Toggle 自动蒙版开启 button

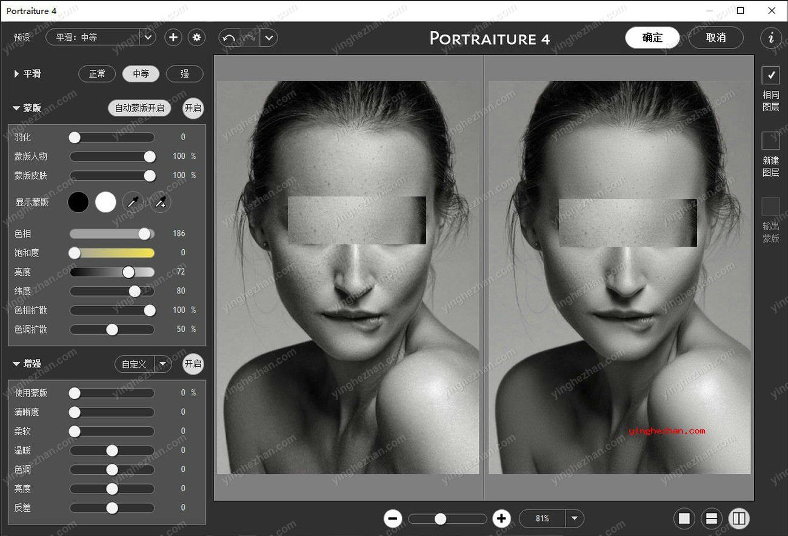tap(139, 109)
